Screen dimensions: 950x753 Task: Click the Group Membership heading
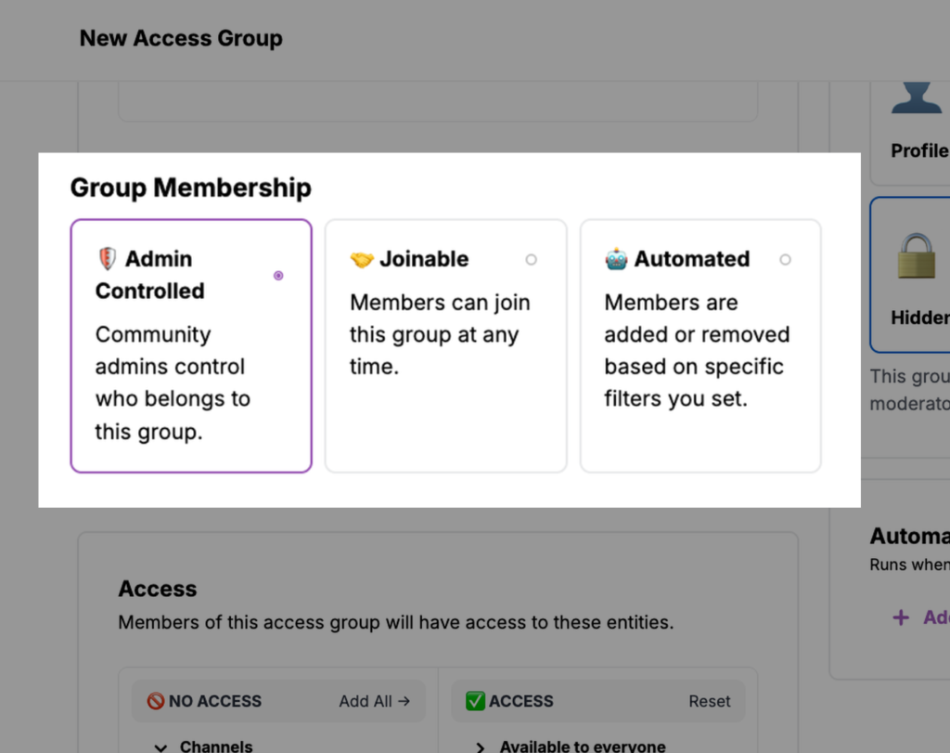pos(191,188)
